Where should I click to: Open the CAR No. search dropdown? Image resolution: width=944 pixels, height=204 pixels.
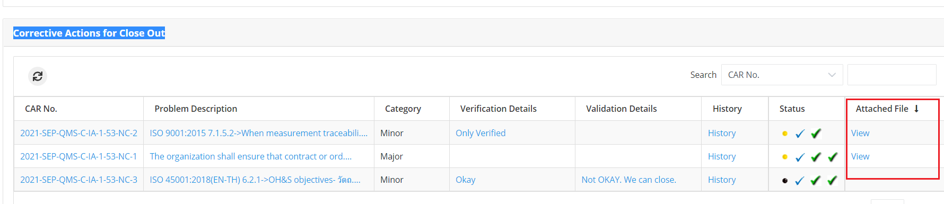pos(782,75)
